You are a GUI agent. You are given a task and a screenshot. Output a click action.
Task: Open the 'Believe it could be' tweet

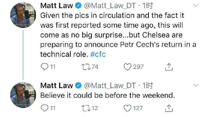pos(108,95)
